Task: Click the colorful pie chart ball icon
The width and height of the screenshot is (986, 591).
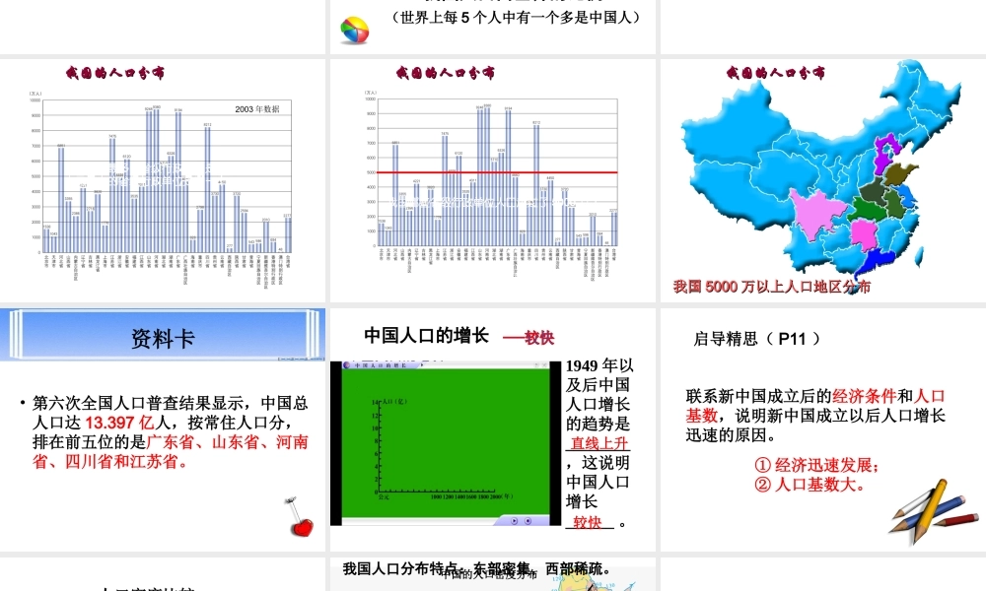Action: [354, 31]
